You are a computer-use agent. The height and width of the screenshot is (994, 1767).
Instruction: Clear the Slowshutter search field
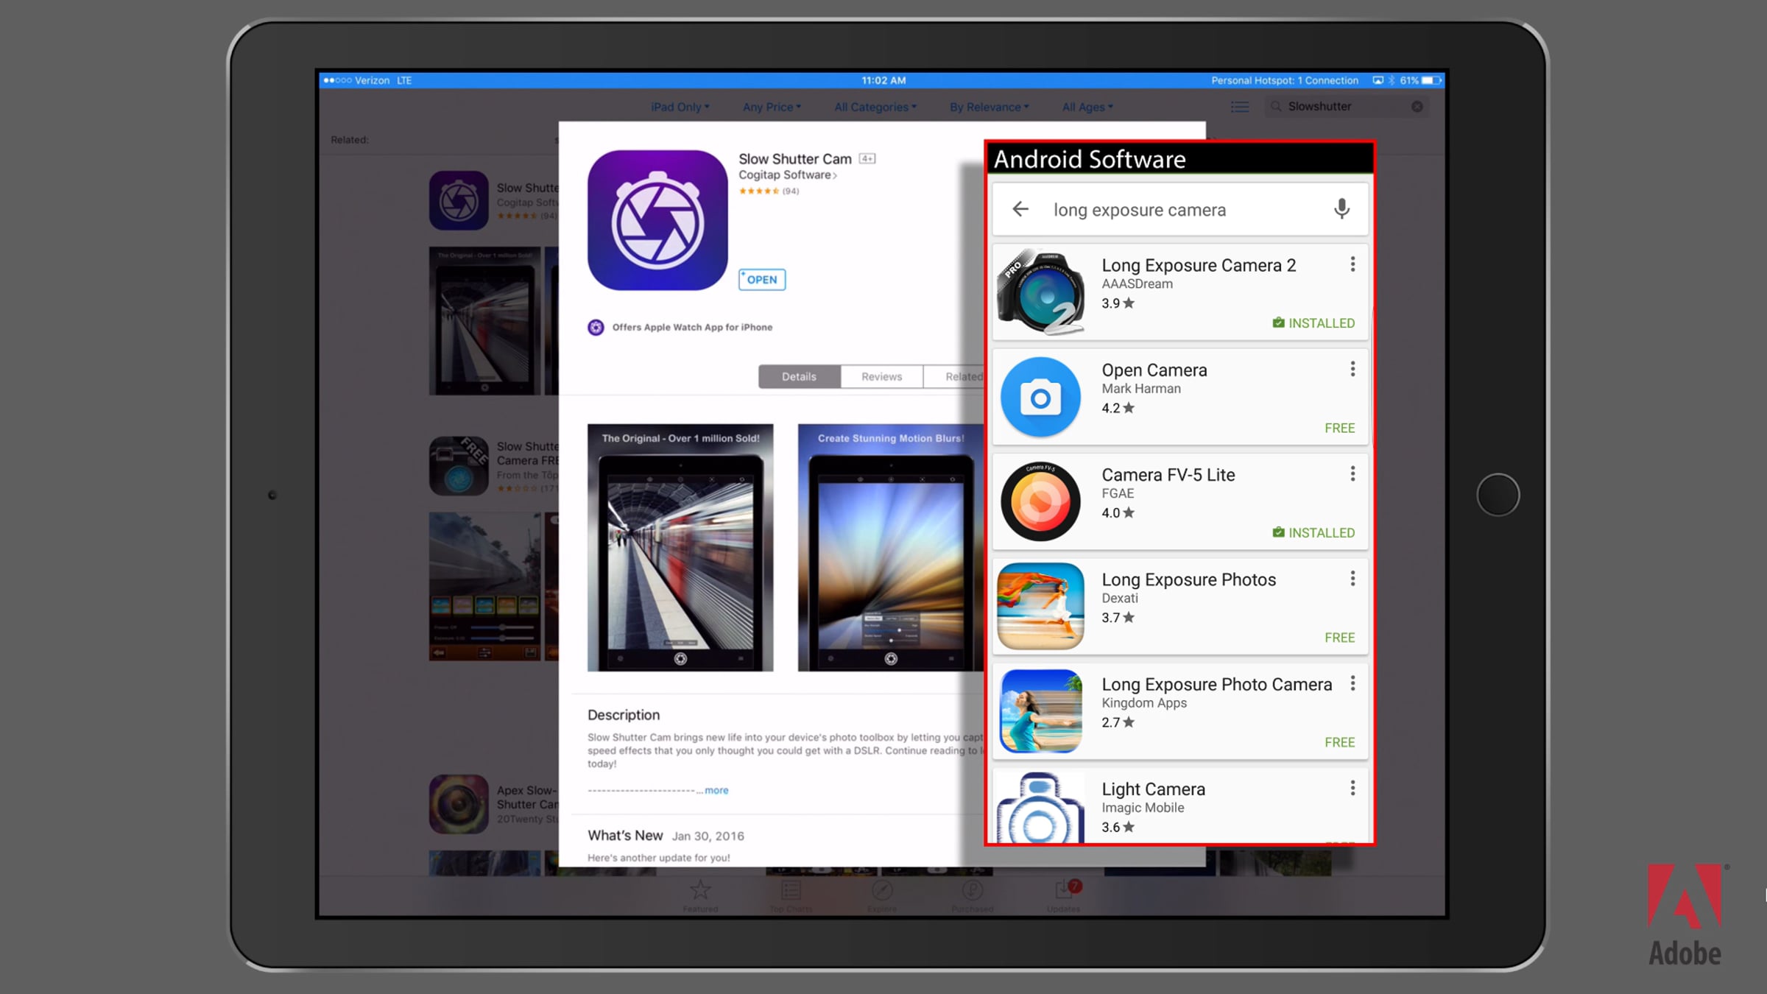1417,107
